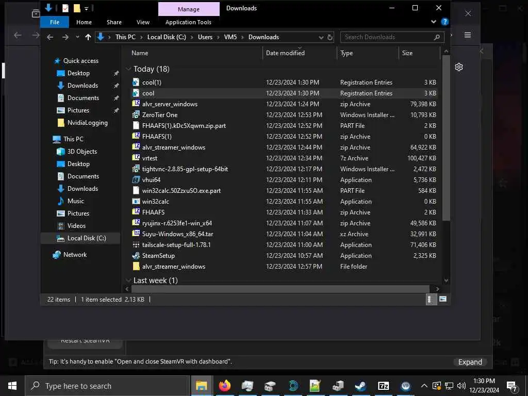Open the address bar history dropdown
Screen dimensions: 528x396
tap(321, 37)
